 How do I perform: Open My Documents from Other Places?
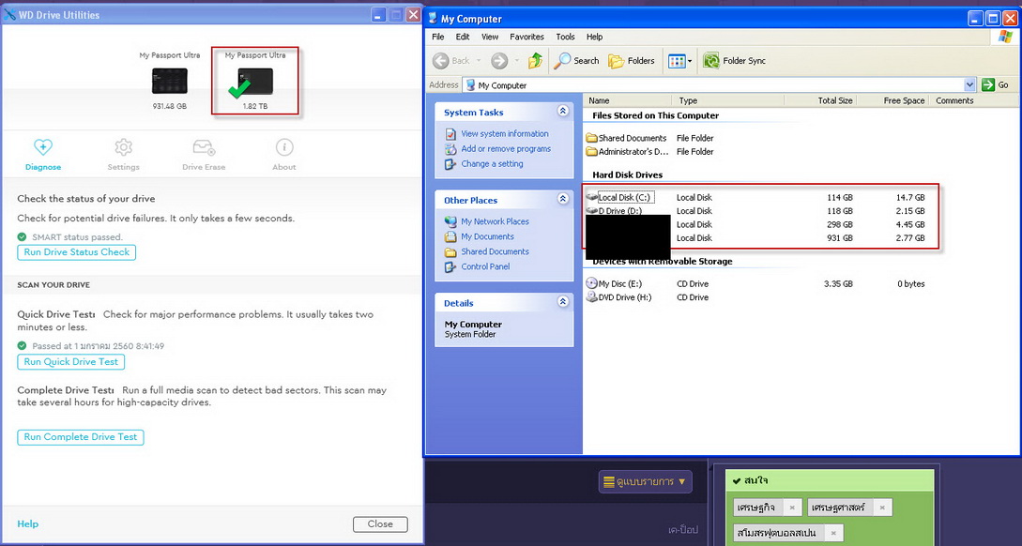[487, 236]
